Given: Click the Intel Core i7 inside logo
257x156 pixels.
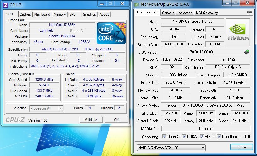Looking at the screenshot, I should point(111,33).
